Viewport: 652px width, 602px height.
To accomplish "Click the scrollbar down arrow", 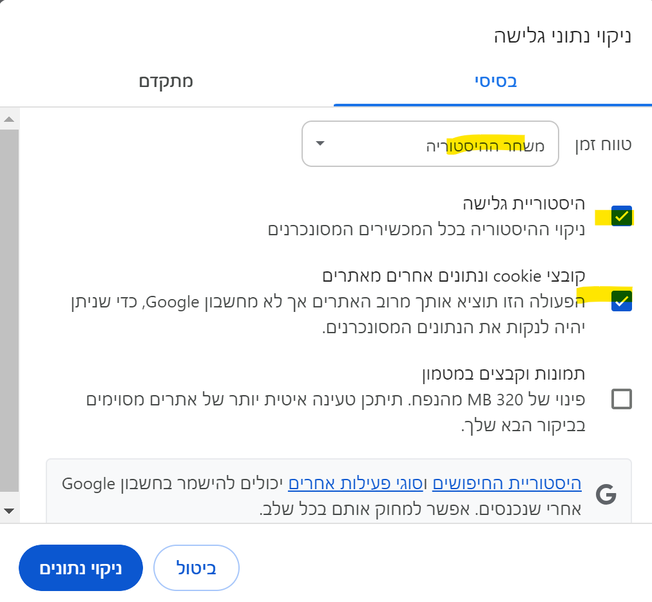I will pos(9,510).
